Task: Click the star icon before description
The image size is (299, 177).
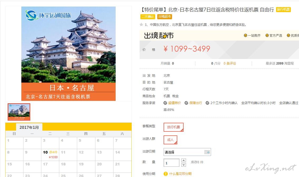Action: pos(141,24)
